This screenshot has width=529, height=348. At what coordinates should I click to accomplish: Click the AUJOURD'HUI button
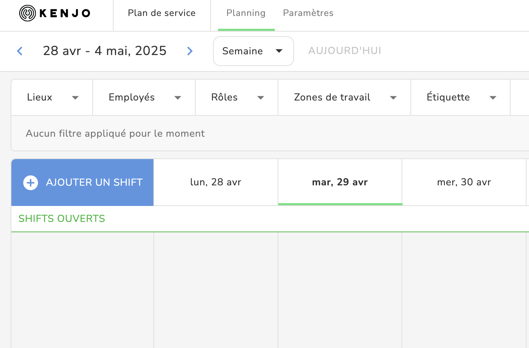point(345,51)
